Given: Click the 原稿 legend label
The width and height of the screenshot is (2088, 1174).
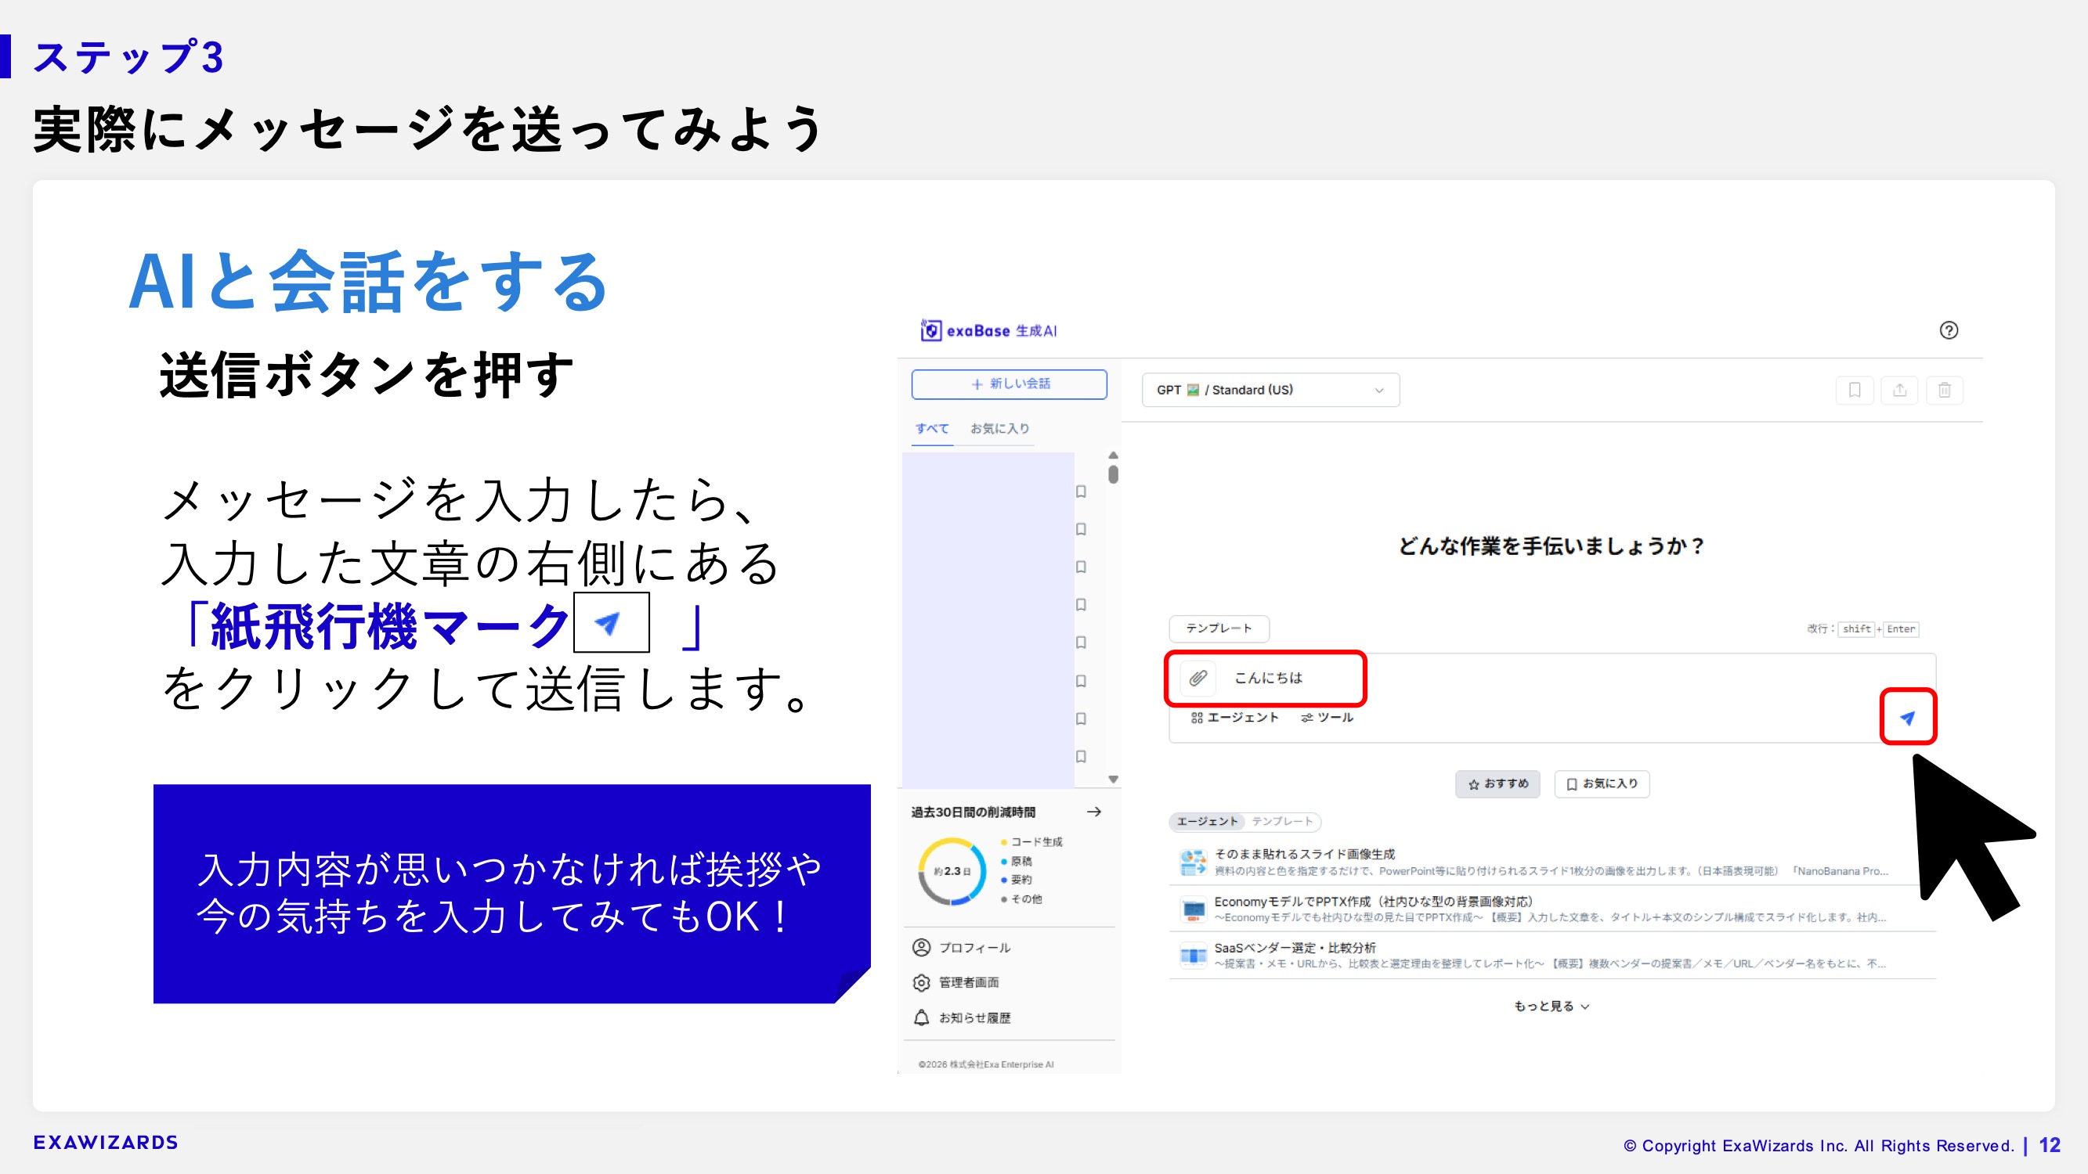Looking at the screenshot, I should point(1021,861).
